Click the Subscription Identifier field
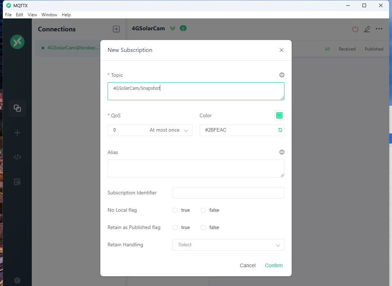This screenshot has height=286, width=392. [228, 193]
